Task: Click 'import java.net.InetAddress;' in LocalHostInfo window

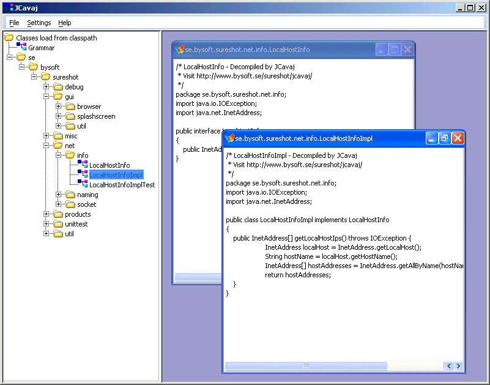Action: click(x=219, y=113)
